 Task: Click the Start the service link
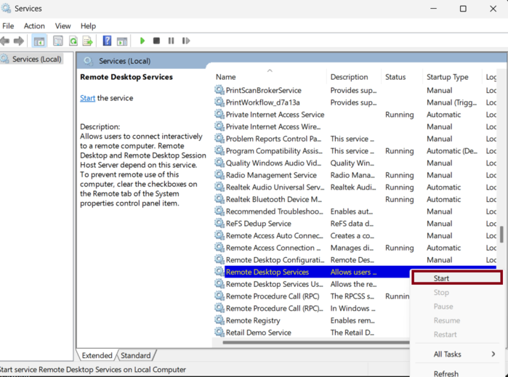87,98
